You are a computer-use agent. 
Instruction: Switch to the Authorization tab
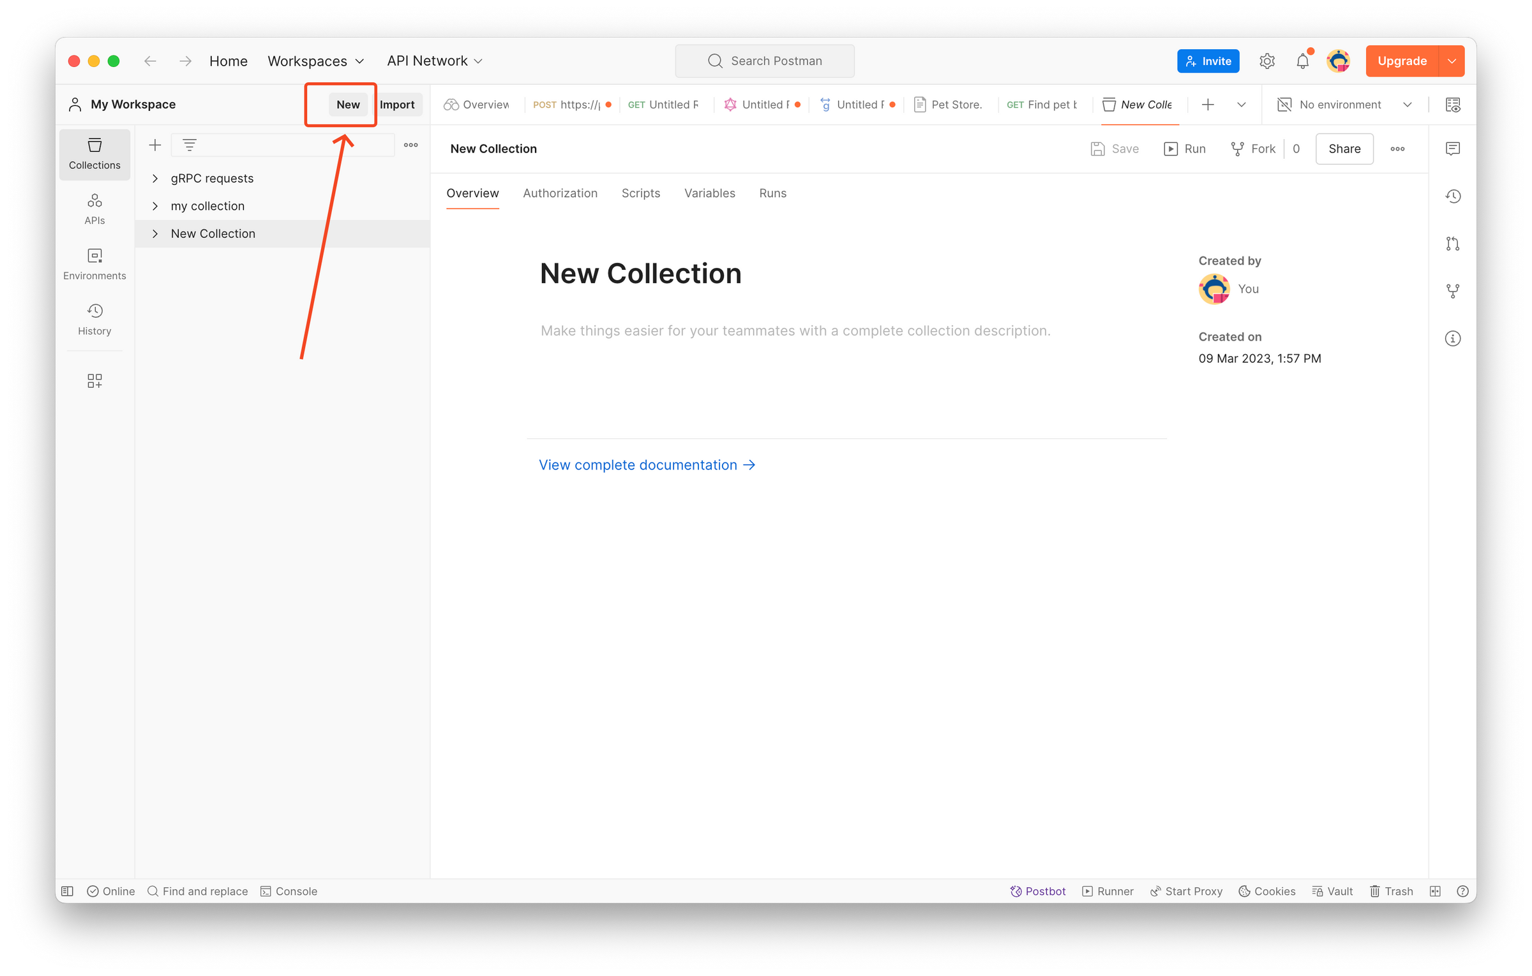[x=560, y=193]
